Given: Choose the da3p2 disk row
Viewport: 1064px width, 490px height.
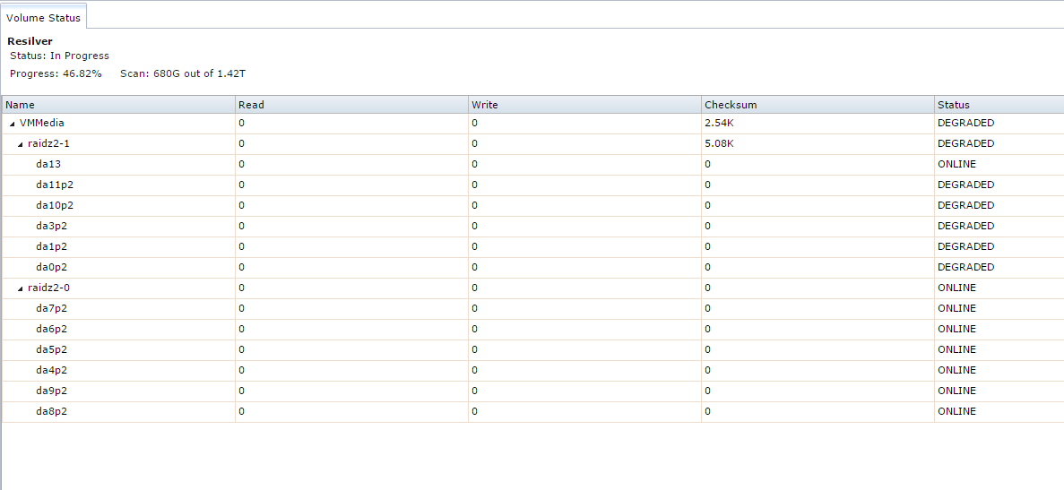Looking at the screenshot, I should 532,226.
